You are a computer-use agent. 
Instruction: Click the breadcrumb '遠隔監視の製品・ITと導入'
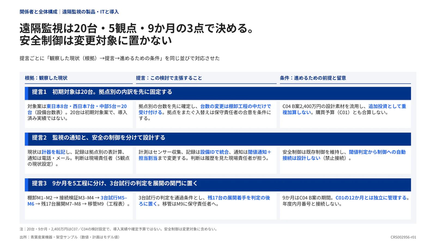pos(90,12)
